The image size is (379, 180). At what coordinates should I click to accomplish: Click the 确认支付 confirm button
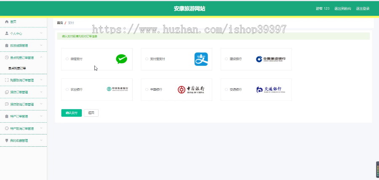[x=72, y=113]
